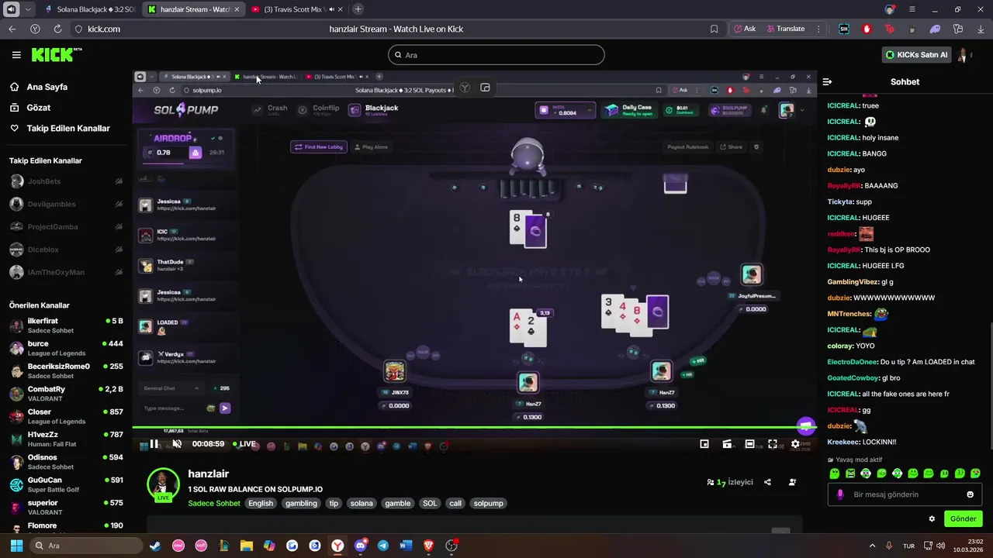Toggle notifications for Diceblox
Viewport: 993px width, 558px height.
[x=119, y=250]
